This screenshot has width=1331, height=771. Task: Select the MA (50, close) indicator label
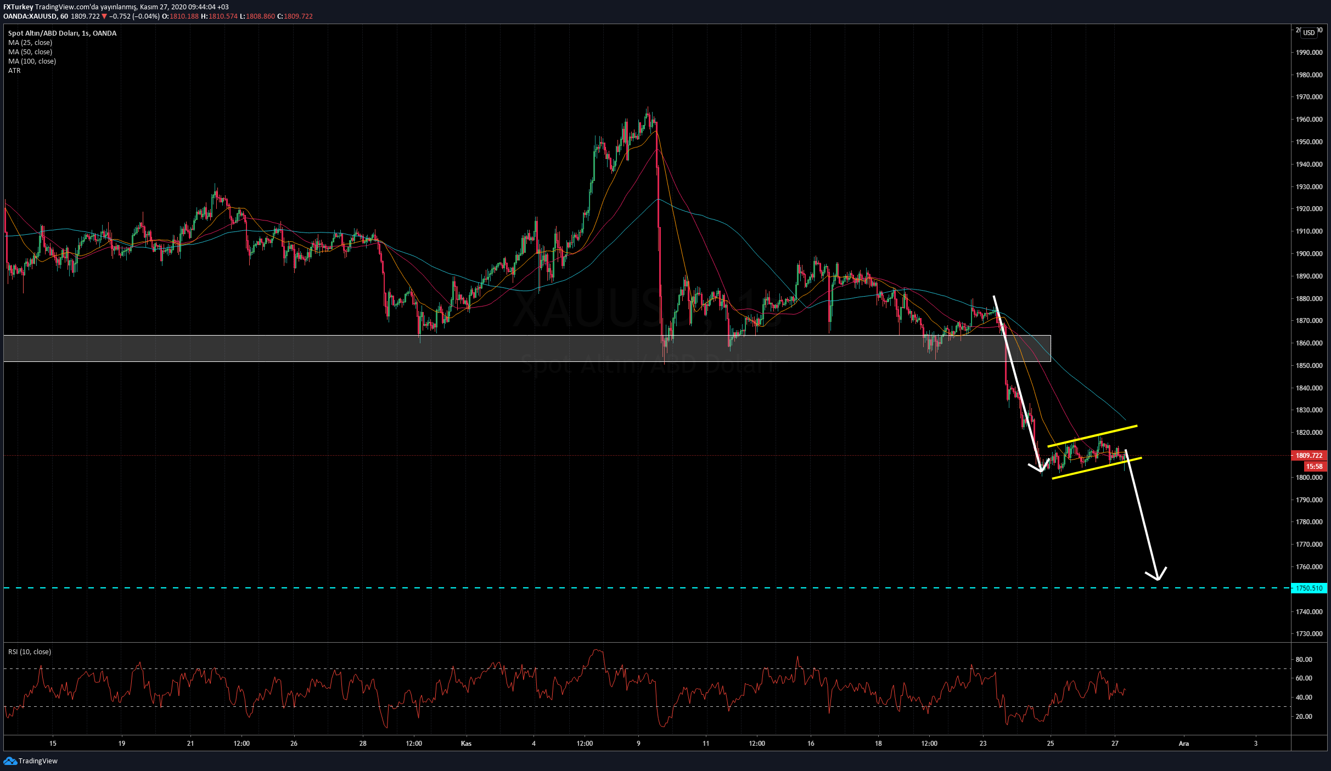[x=30, y=52]
